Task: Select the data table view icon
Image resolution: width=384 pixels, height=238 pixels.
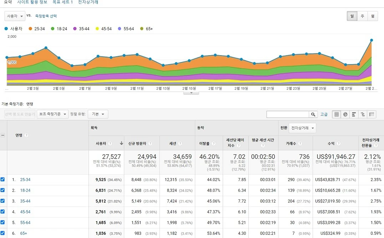Action: coord(337,114)
